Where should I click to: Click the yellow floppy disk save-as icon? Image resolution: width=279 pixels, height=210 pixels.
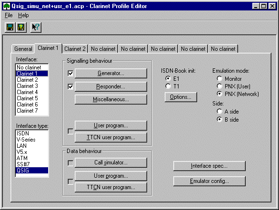[21, 28]
